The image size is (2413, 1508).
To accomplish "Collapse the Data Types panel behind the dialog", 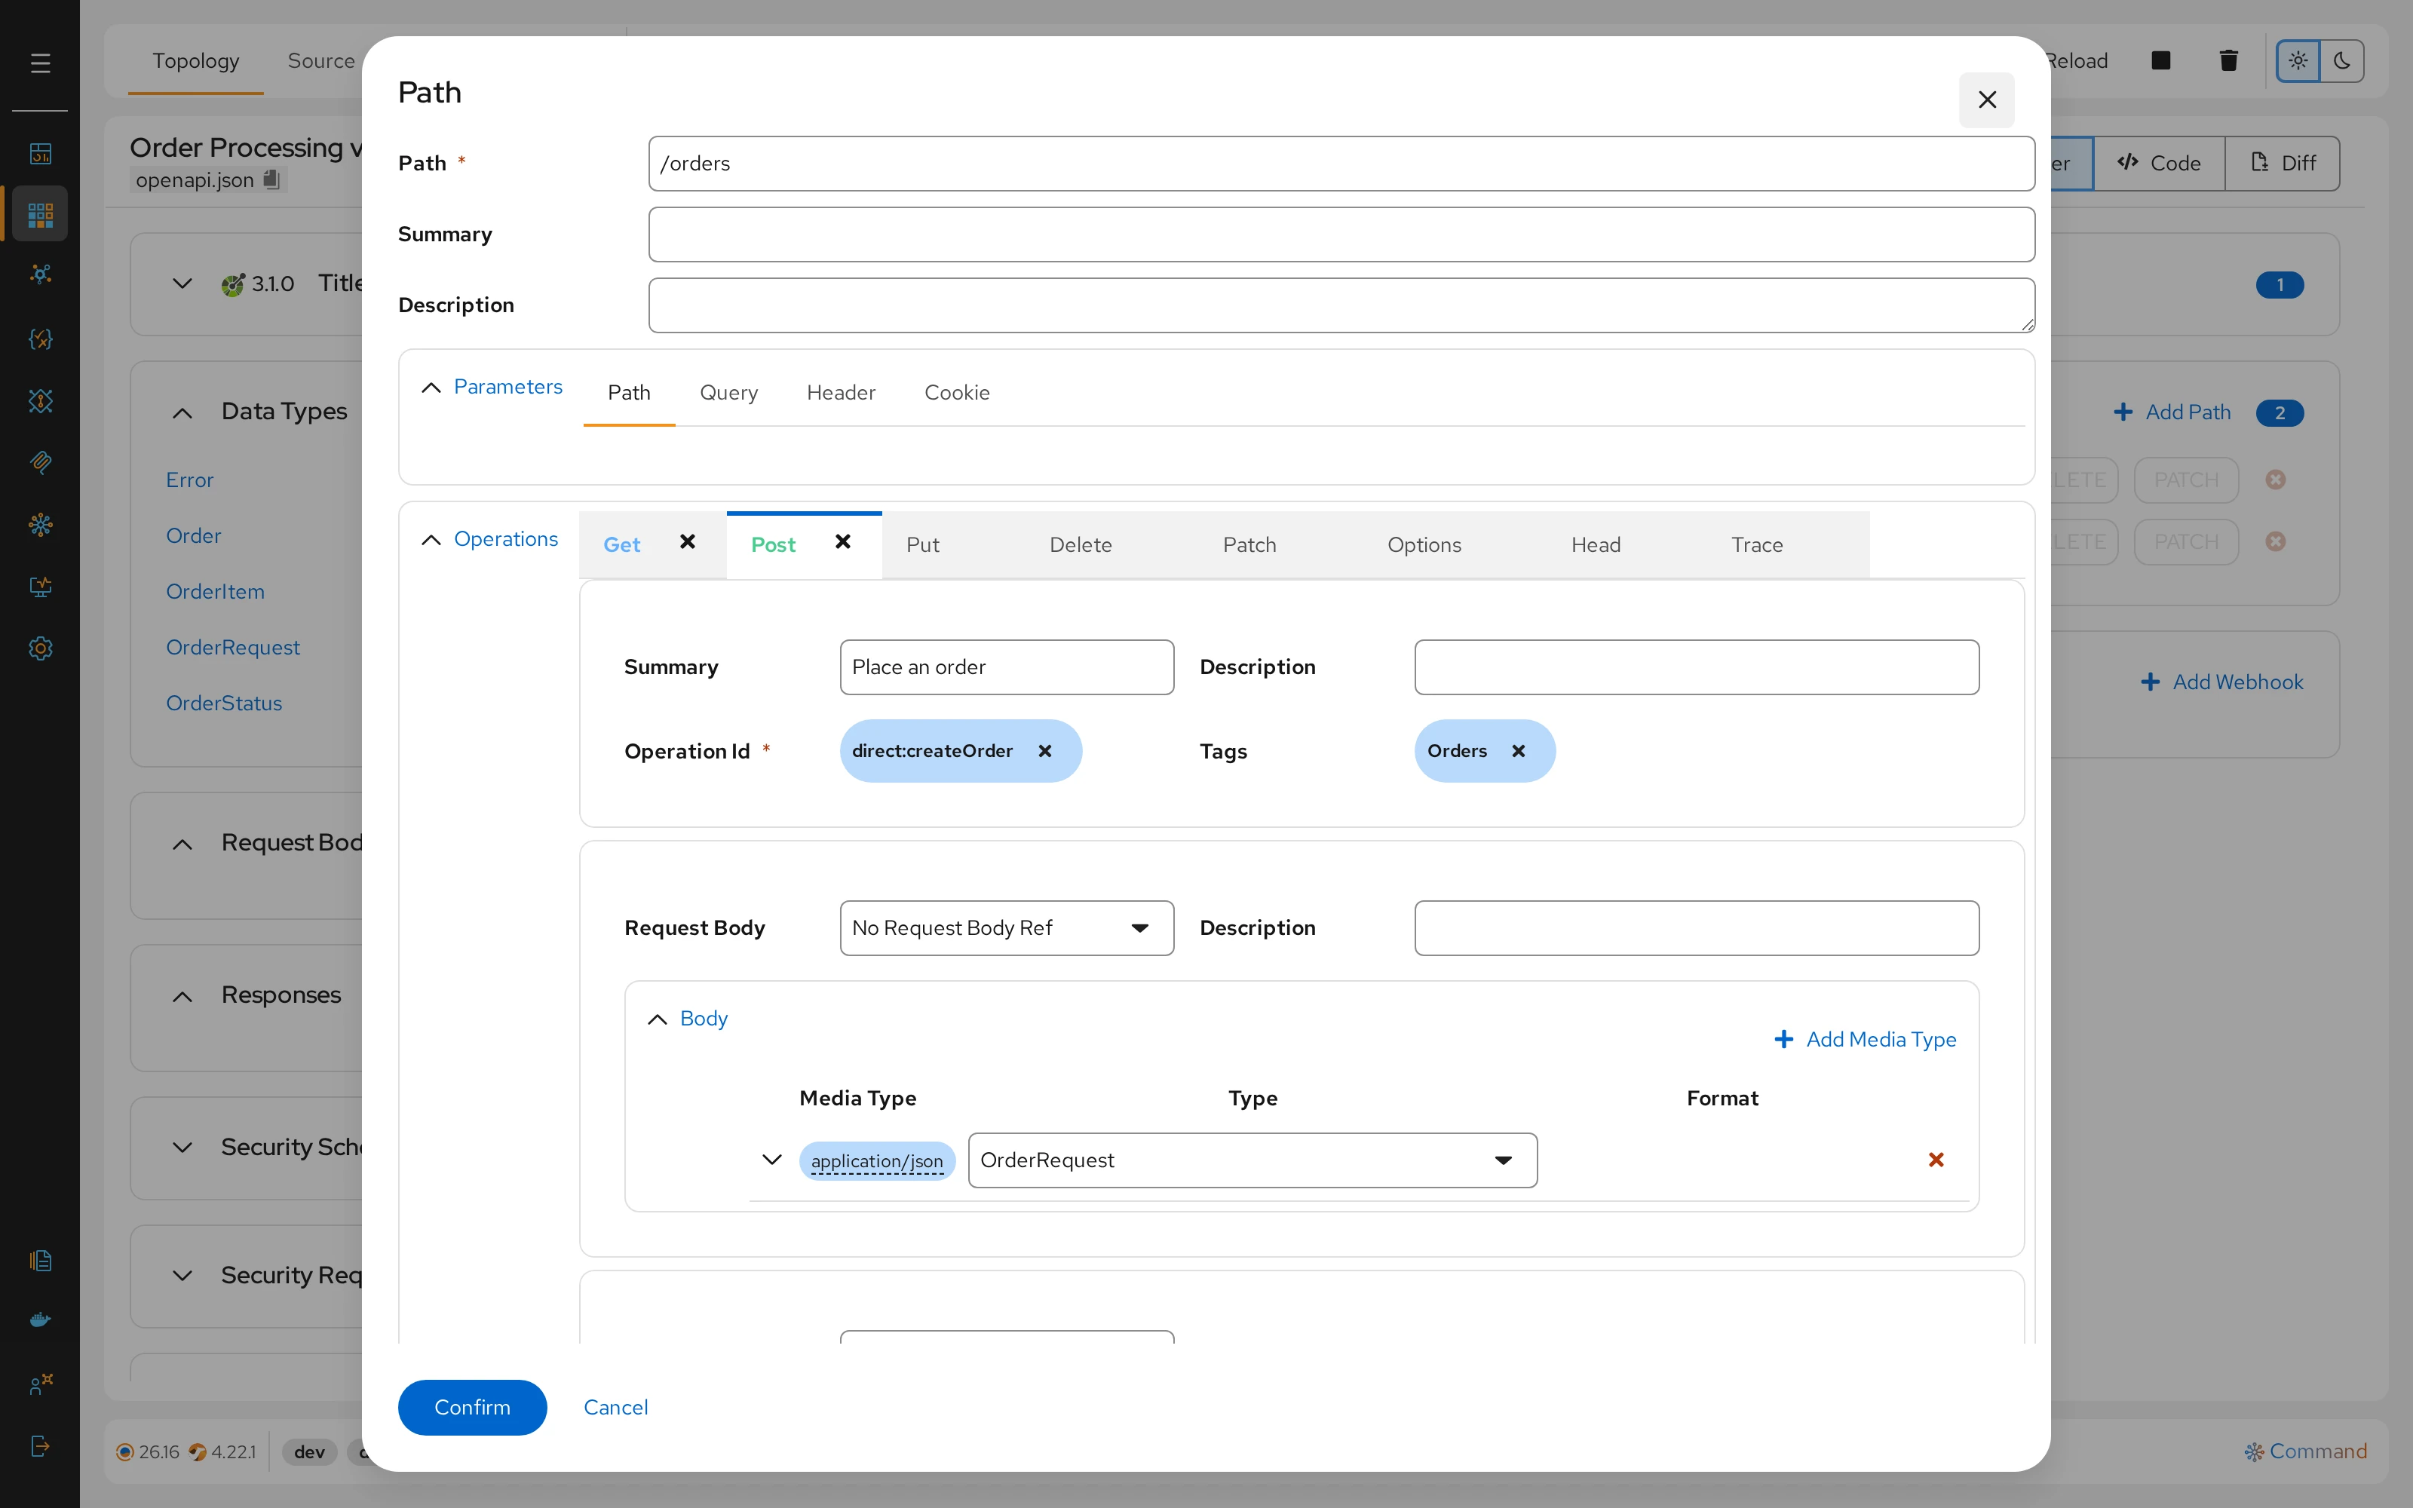I will 182,412.
